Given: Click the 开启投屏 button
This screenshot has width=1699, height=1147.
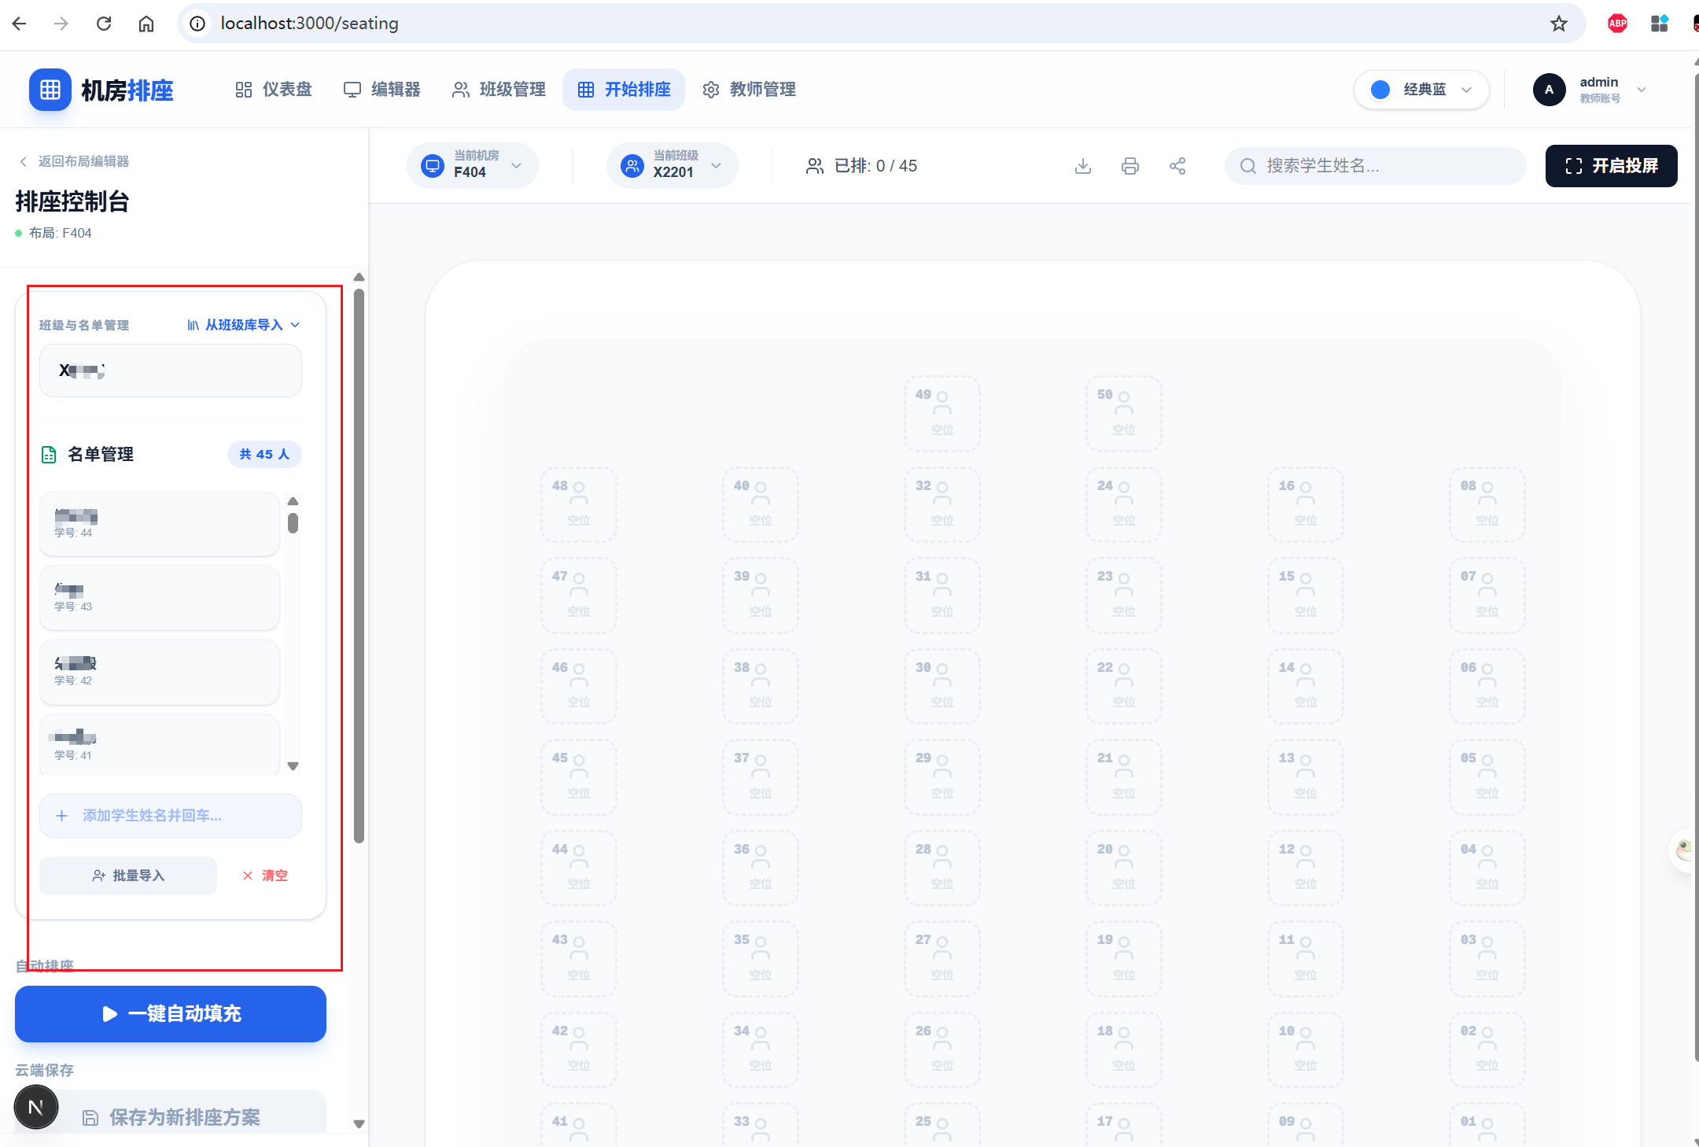Looking at the screenshot, I should pos(1611,166).
